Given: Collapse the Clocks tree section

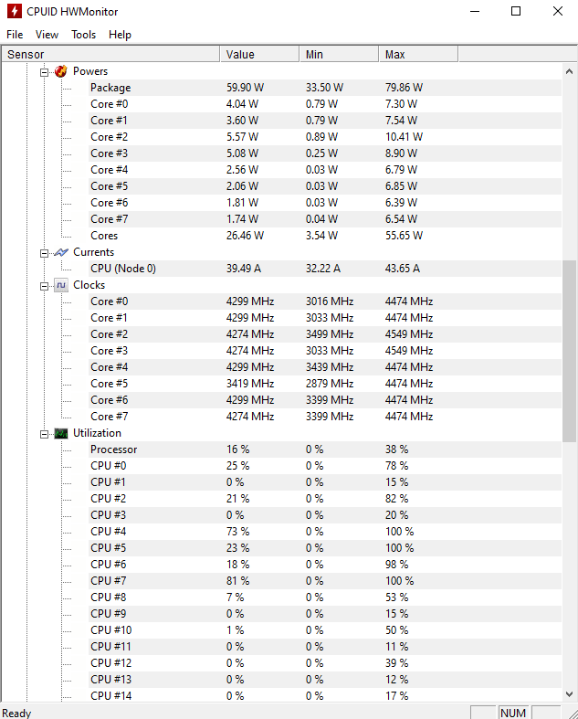Looking at the screenshot, I should tap(44, 286).
